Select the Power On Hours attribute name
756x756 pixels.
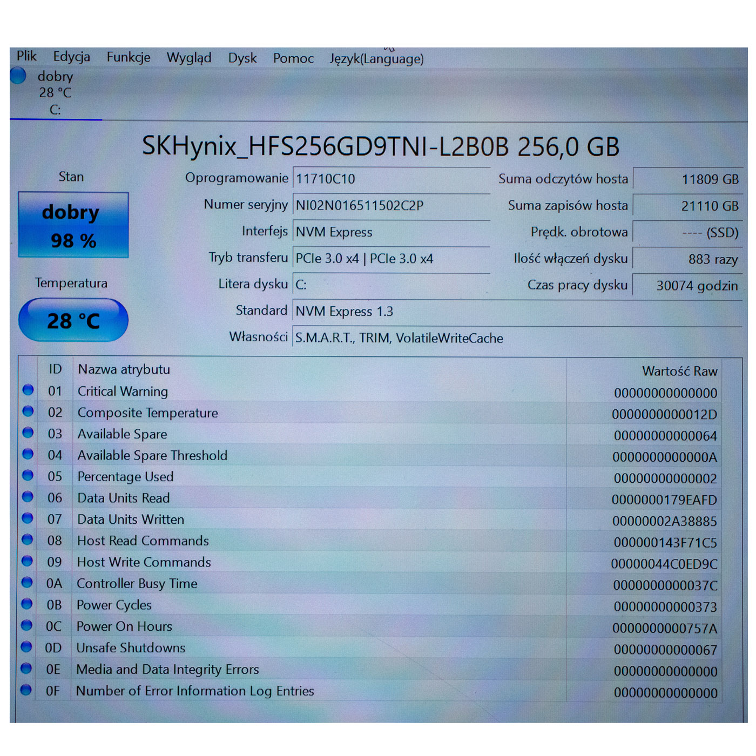[x=124, y=626]
